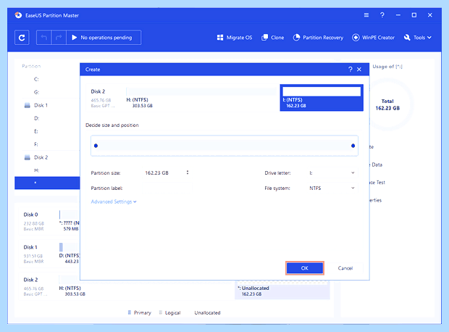Open the Drive letter dropdown
Screen dimensions: 449x332
click(332, 173)
